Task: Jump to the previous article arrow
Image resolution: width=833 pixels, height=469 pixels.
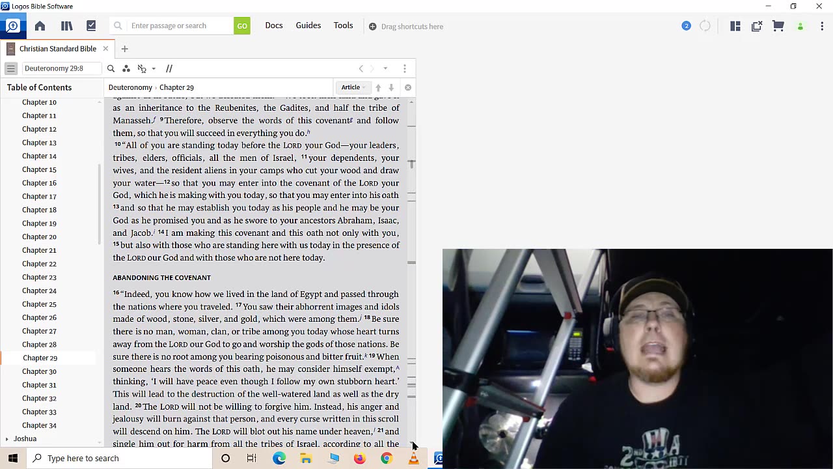Action: tap(378, 87)
